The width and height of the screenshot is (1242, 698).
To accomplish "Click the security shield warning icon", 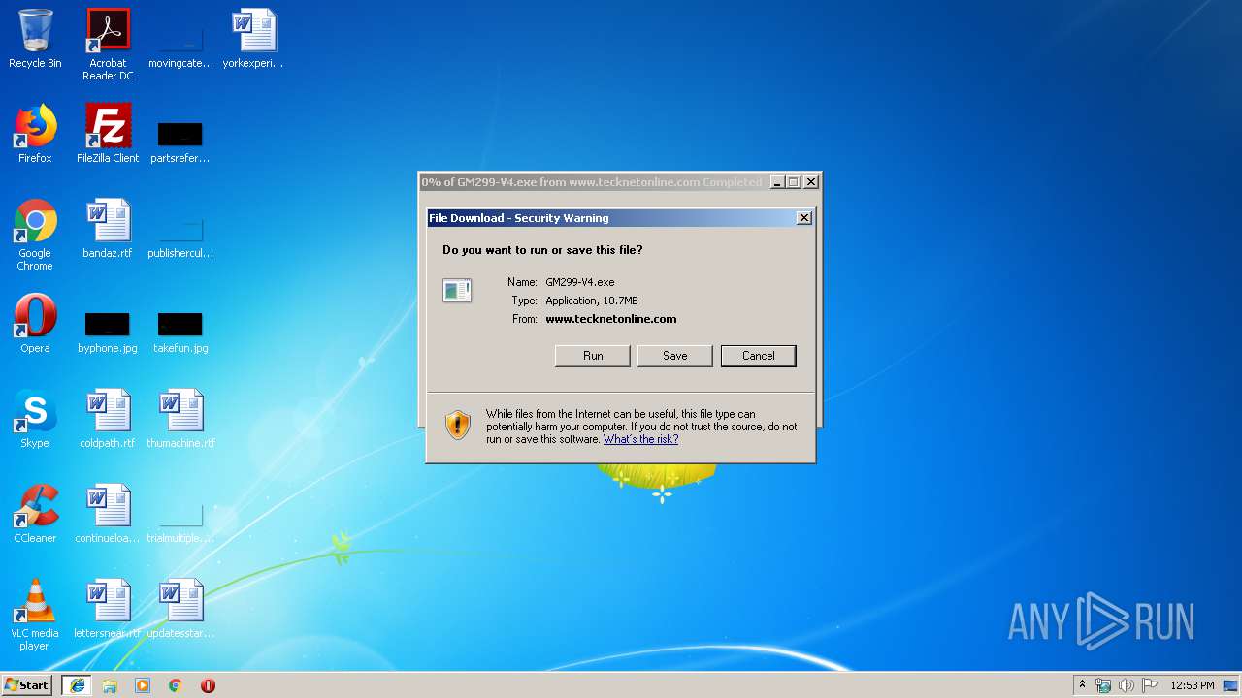I will (458, 425).
